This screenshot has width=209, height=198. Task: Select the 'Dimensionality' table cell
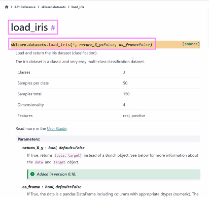(30, 105)
